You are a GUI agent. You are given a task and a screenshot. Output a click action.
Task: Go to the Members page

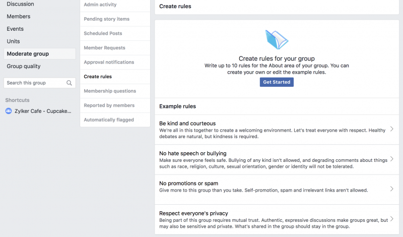(18, 17)
